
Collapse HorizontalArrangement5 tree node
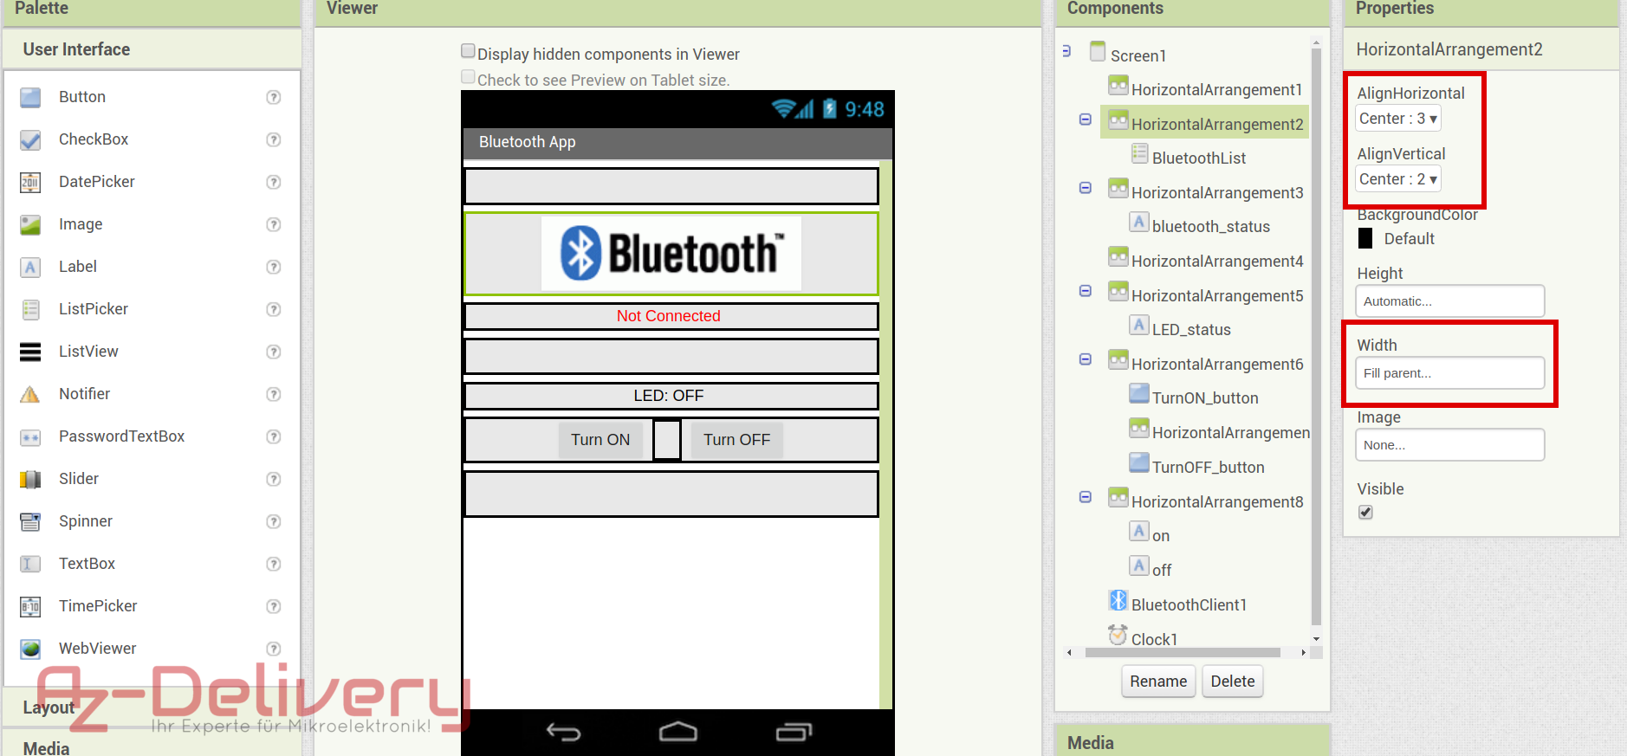(x=1085, y=291)
